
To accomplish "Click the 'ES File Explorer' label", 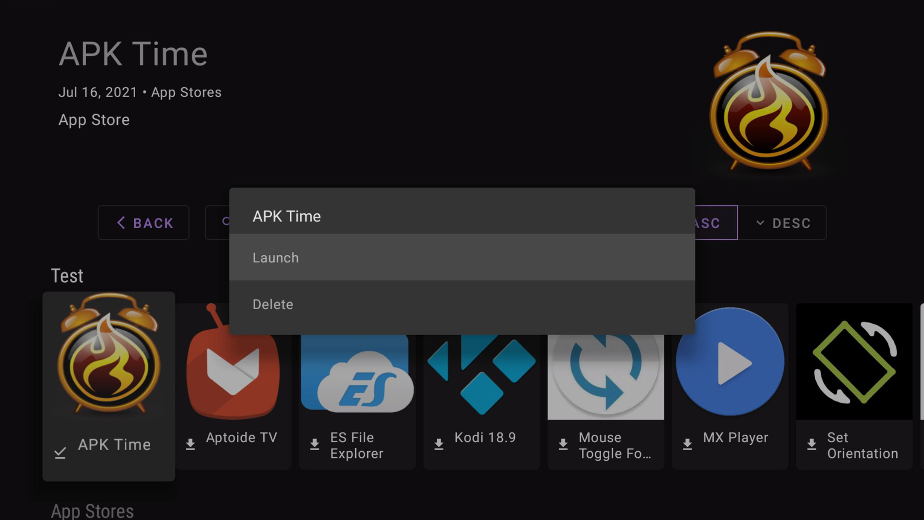I will tap(357, 445).
